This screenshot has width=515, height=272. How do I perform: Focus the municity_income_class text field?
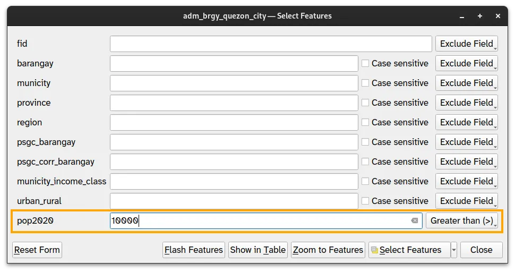click(x=234, y=181)
